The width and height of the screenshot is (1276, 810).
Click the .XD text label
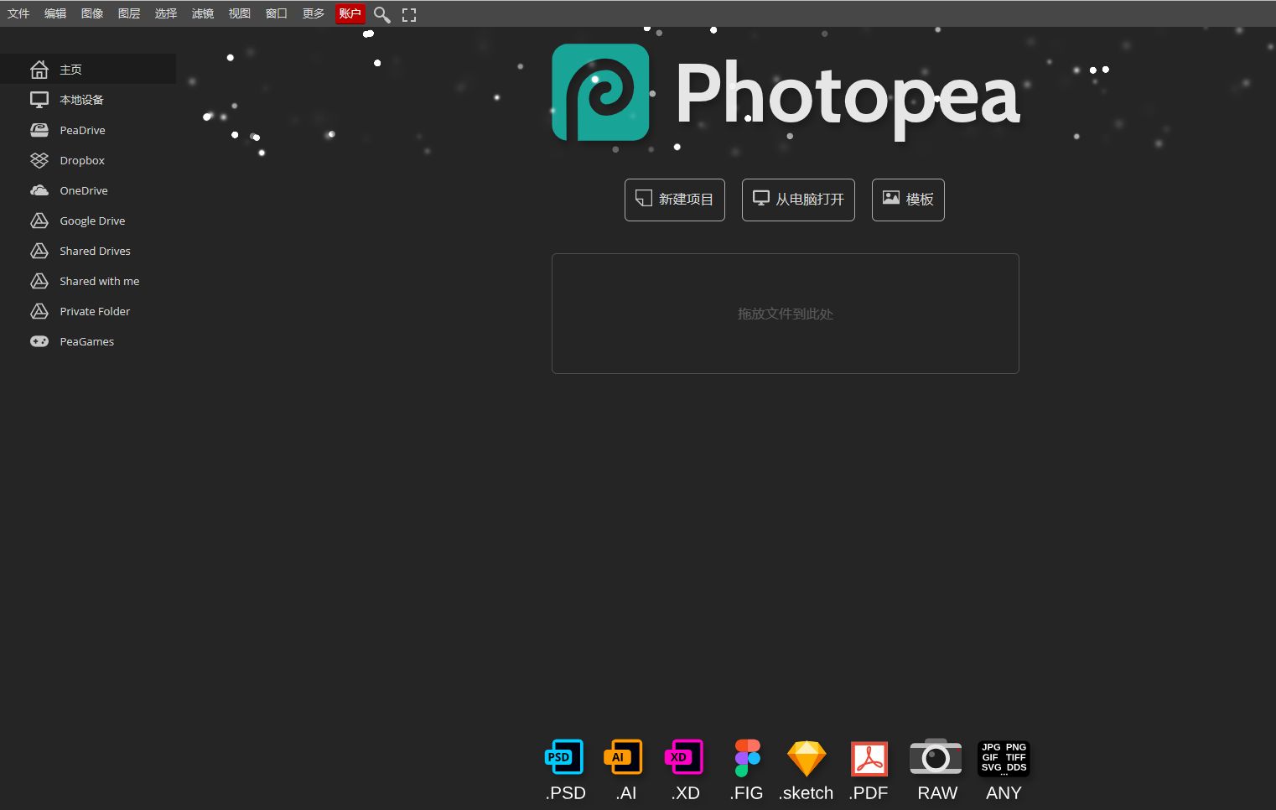pyautogui.click(x=685, y=793)
